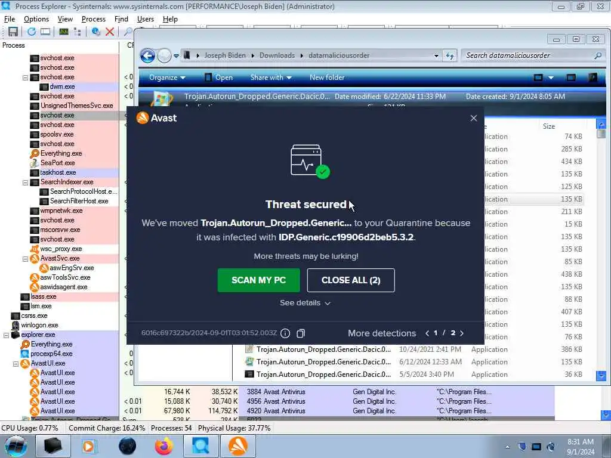Switch to Process Explorer taskbar button
This screenshot has height=458, width=611.
coord(200,446)
